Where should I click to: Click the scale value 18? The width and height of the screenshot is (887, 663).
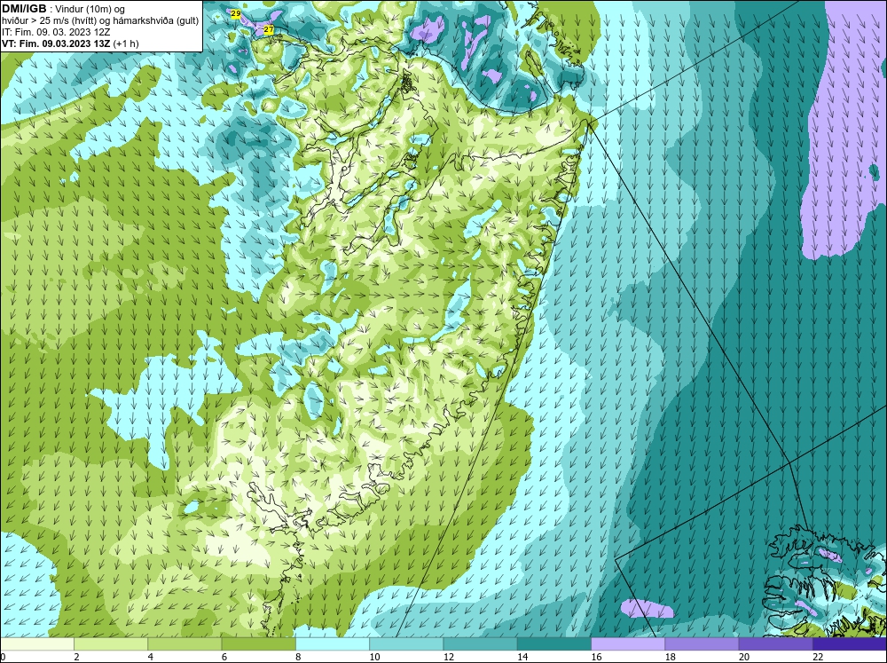[670, 657]
